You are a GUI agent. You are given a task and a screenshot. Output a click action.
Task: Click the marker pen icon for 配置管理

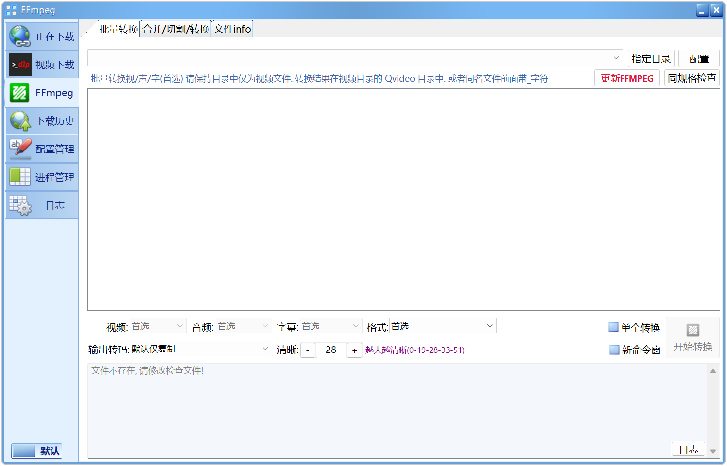tap(20, 149)
